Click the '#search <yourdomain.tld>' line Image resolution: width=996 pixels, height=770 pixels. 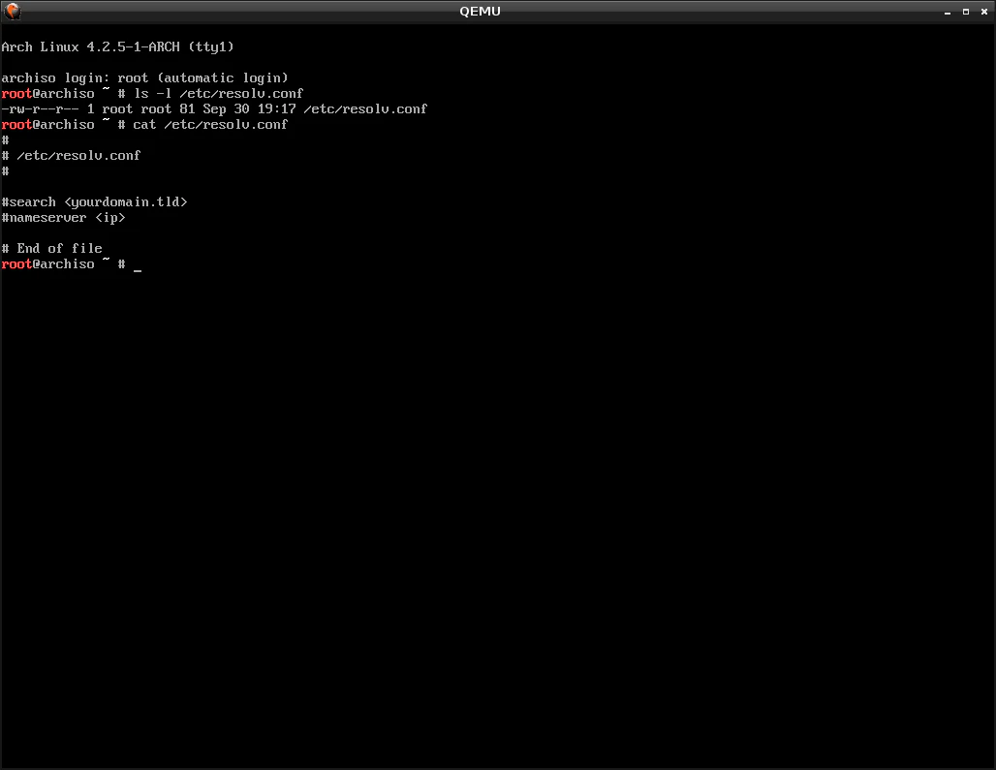click(x=95, y=201)
